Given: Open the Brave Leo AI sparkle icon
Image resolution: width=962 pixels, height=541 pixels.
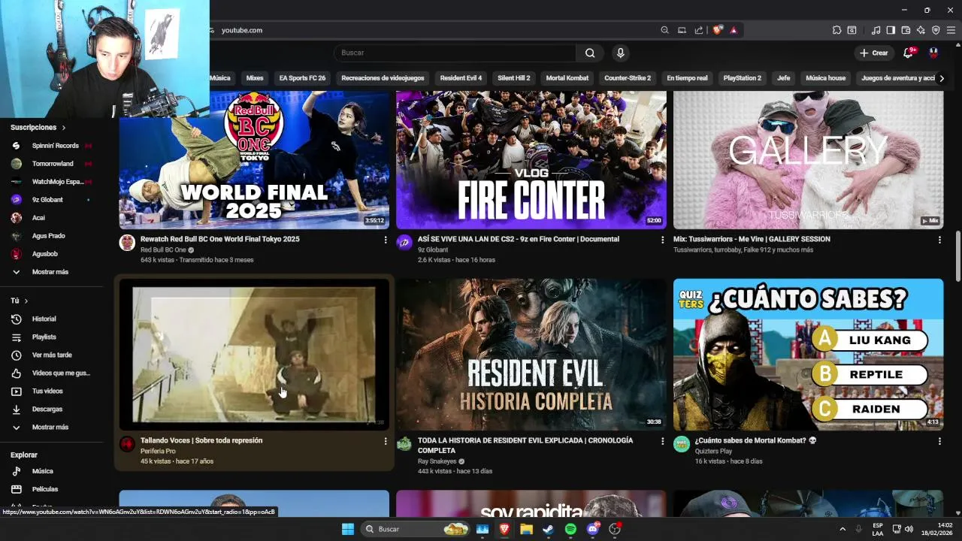Looking at the screenshot, I should pyautogui.click(x=921, y=30).
